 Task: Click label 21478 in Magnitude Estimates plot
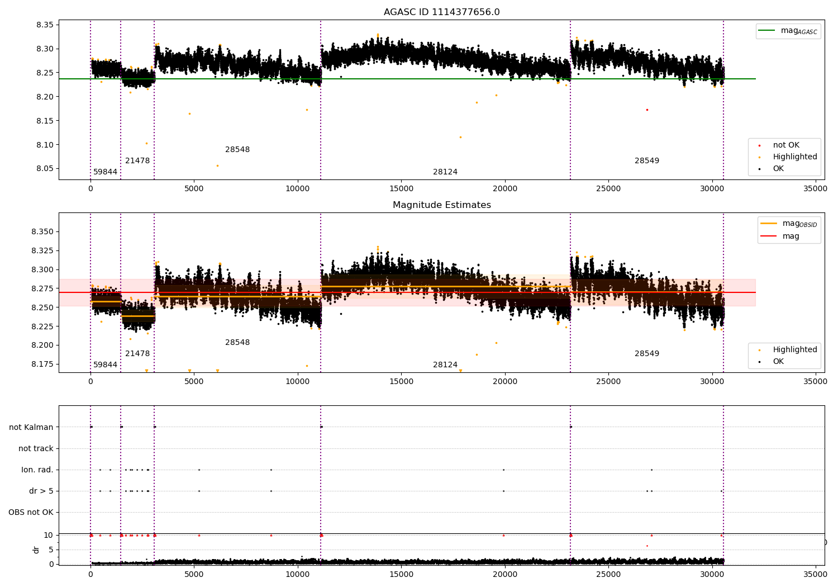click(137, 354)
